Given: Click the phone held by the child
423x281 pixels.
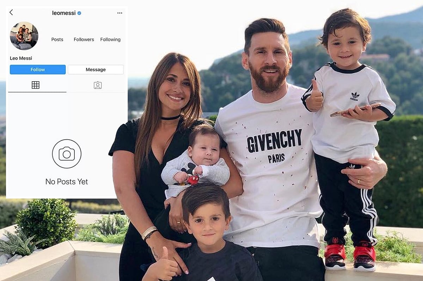Looking at the screenshot, I should point(355,110).
